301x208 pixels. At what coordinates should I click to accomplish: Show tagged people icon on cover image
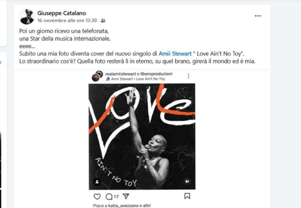coord(97,181)
